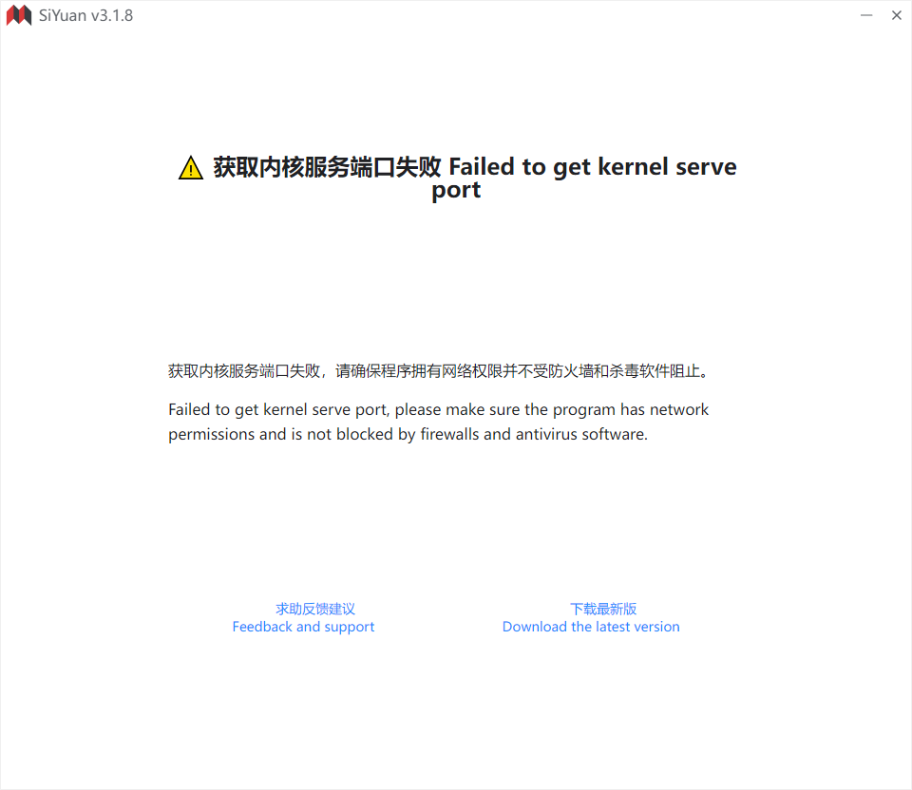Minimize the SiYuan window
The height and width of the screenshot is (790, 912).
pyautogui.click(x=866, y=15)
